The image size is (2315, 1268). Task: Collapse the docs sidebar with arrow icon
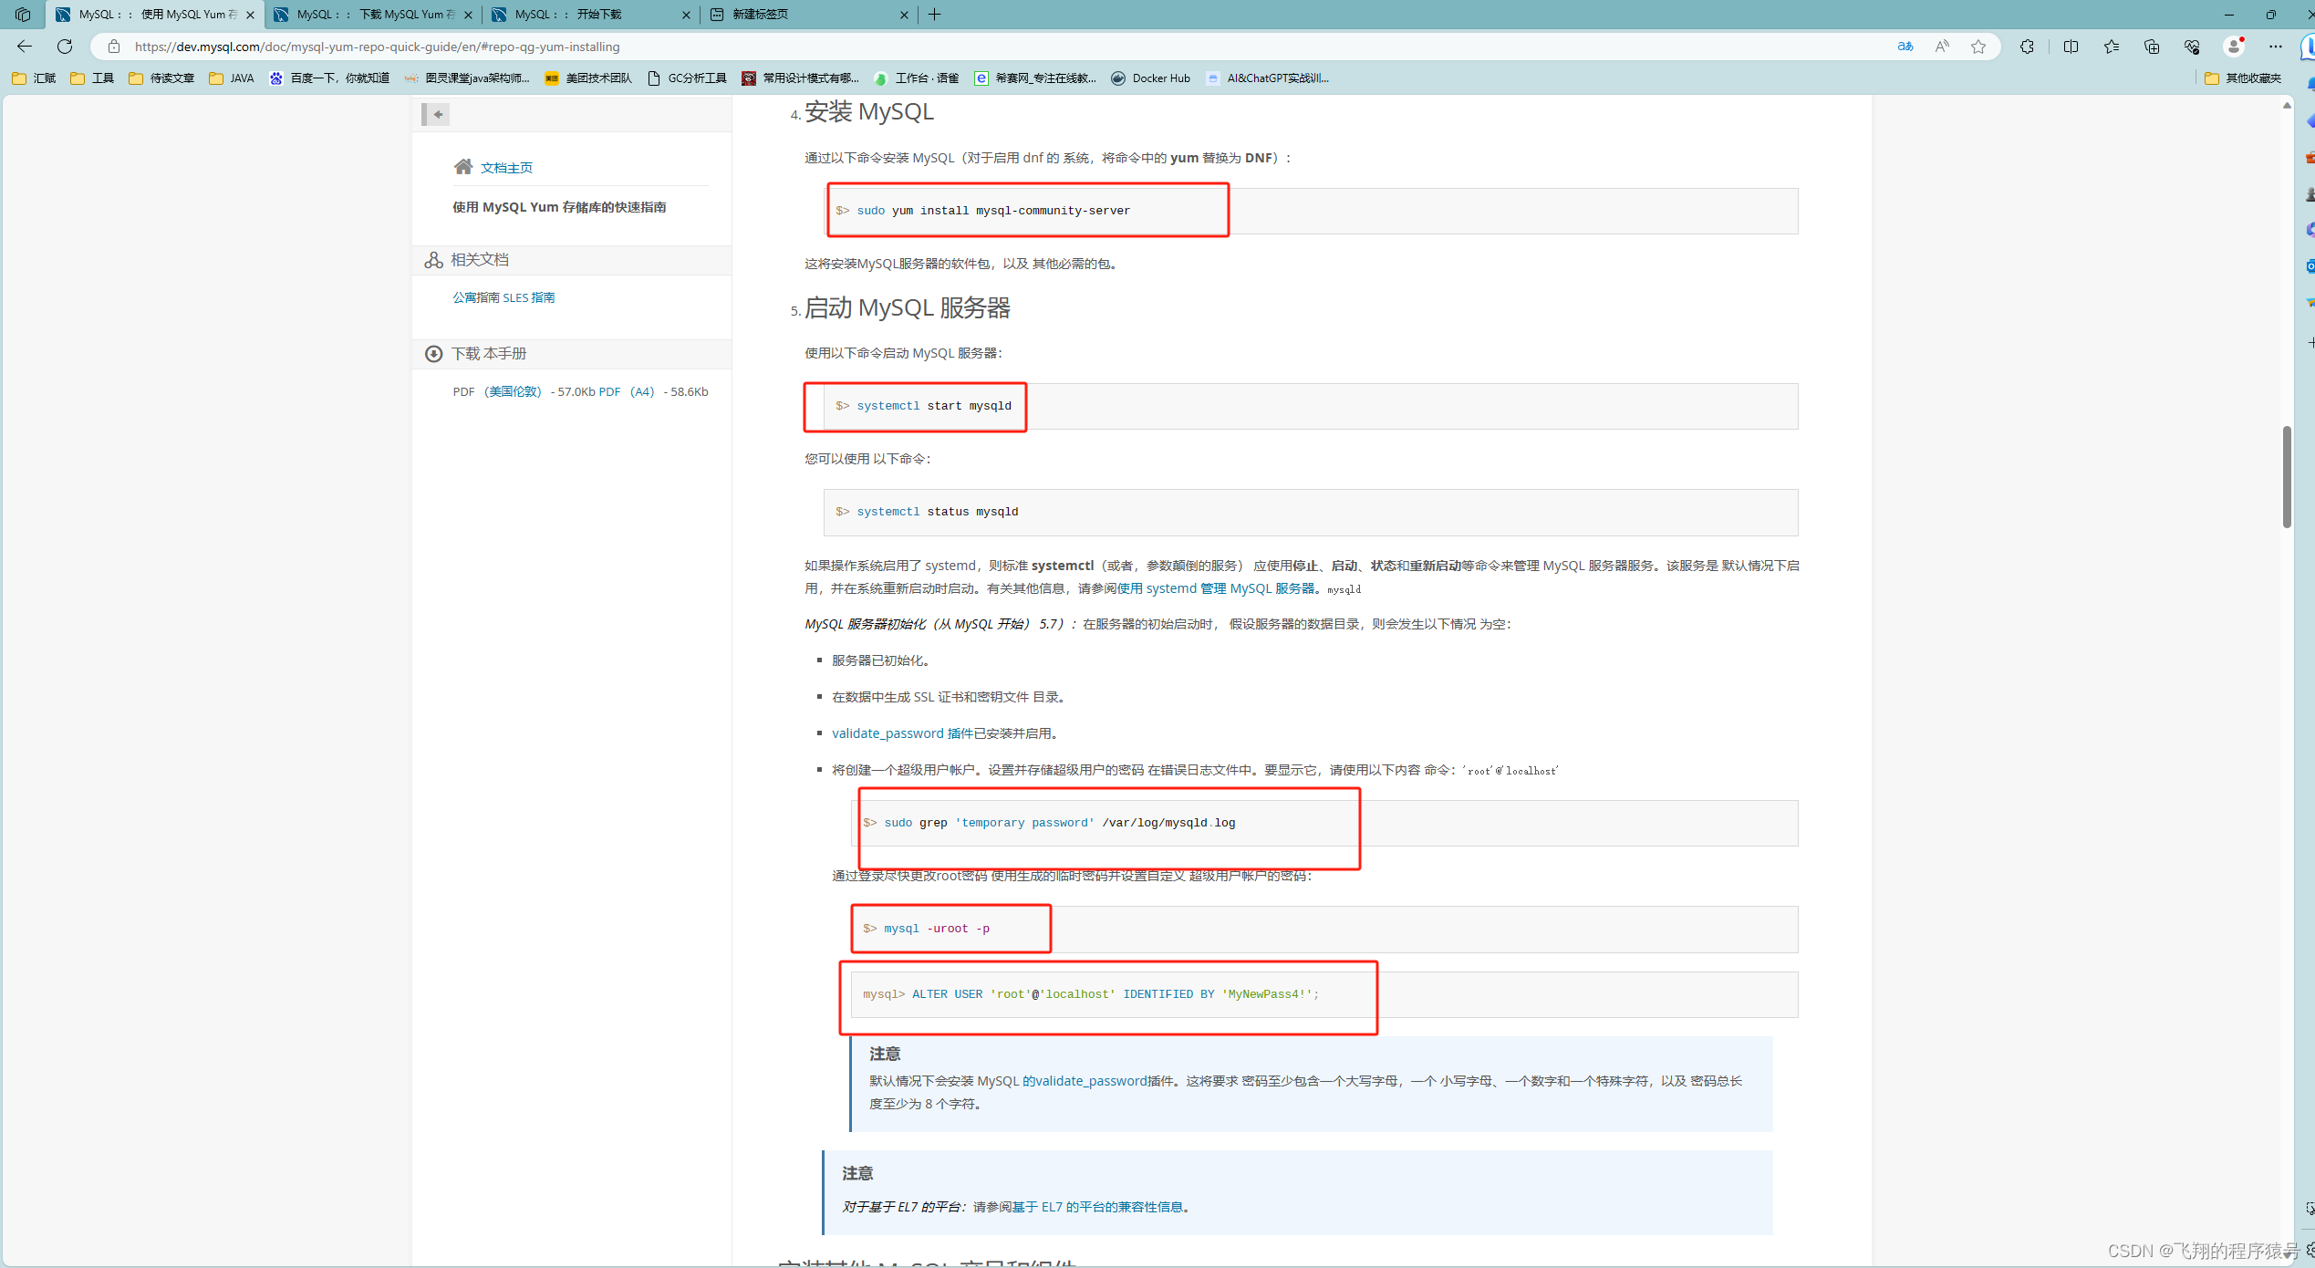click(435, 114)
